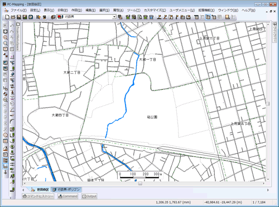The width and height of the screenshot is (279, 207).
Task: Click the full-extent view icon above Zoom in
Action: pyautogui.click(x=6, y=31)
